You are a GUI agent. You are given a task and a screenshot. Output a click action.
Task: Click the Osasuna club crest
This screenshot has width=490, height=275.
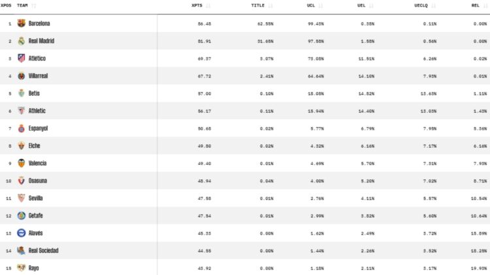click(22, 181)
